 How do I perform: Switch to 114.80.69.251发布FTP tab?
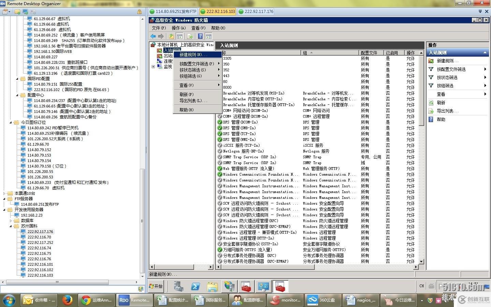pyautogui.click(x=173, y=11)
